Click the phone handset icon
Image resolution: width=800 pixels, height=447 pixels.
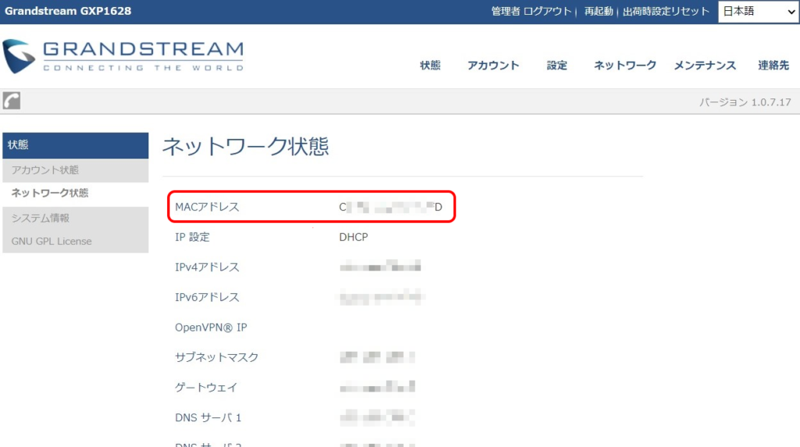[12, 101]
